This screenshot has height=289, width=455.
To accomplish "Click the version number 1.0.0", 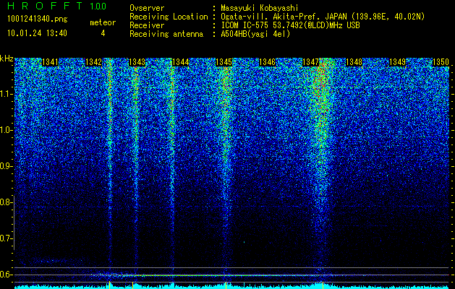I will pos(98,6).
